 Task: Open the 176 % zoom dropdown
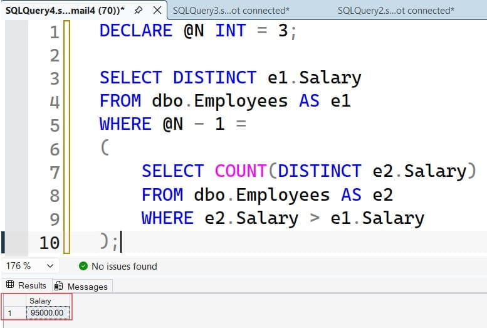click(x=50, y=266)
